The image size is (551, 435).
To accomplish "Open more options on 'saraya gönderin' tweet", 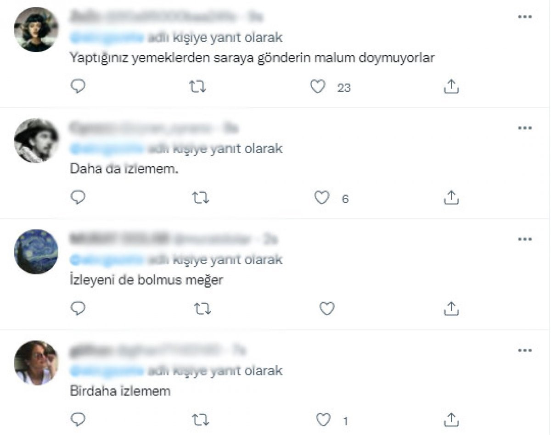I will tap(524, 17).
